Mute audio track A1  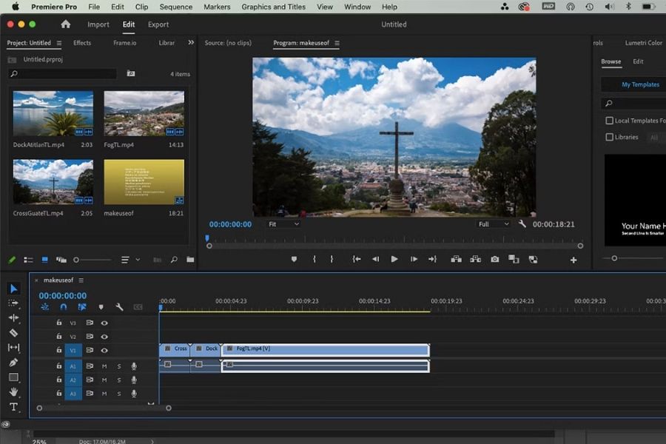104,366
